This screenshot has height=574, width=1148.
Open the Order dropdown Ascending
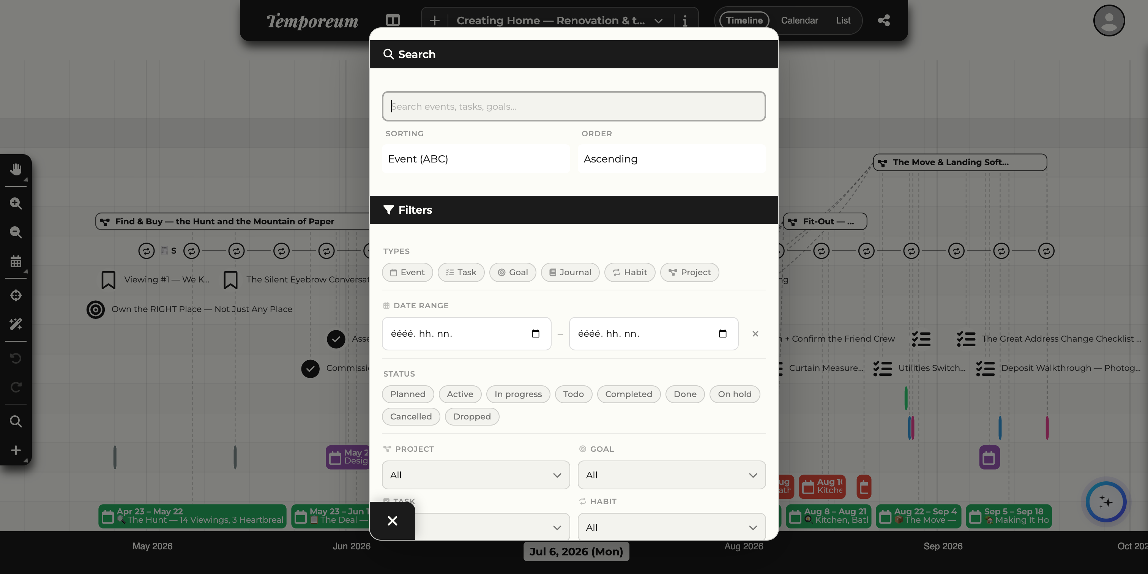coord(672,159)
